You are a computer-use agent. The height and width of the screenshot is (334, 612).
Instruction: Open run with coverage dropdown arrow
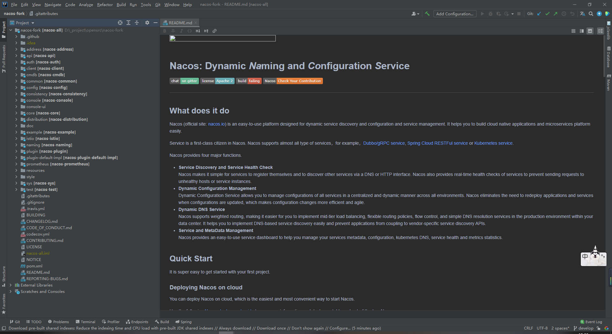(512, 14)
